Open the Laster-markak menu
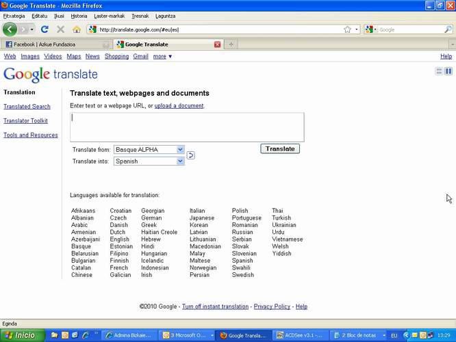The height and width of the screenshot is (342, 456). 110,16
